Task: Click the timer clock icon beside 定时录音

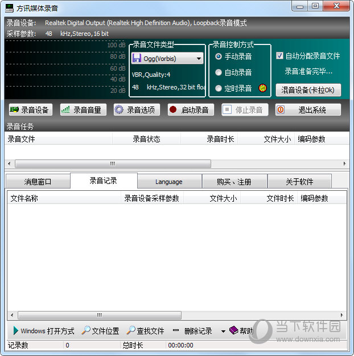Action: (262, 88)
